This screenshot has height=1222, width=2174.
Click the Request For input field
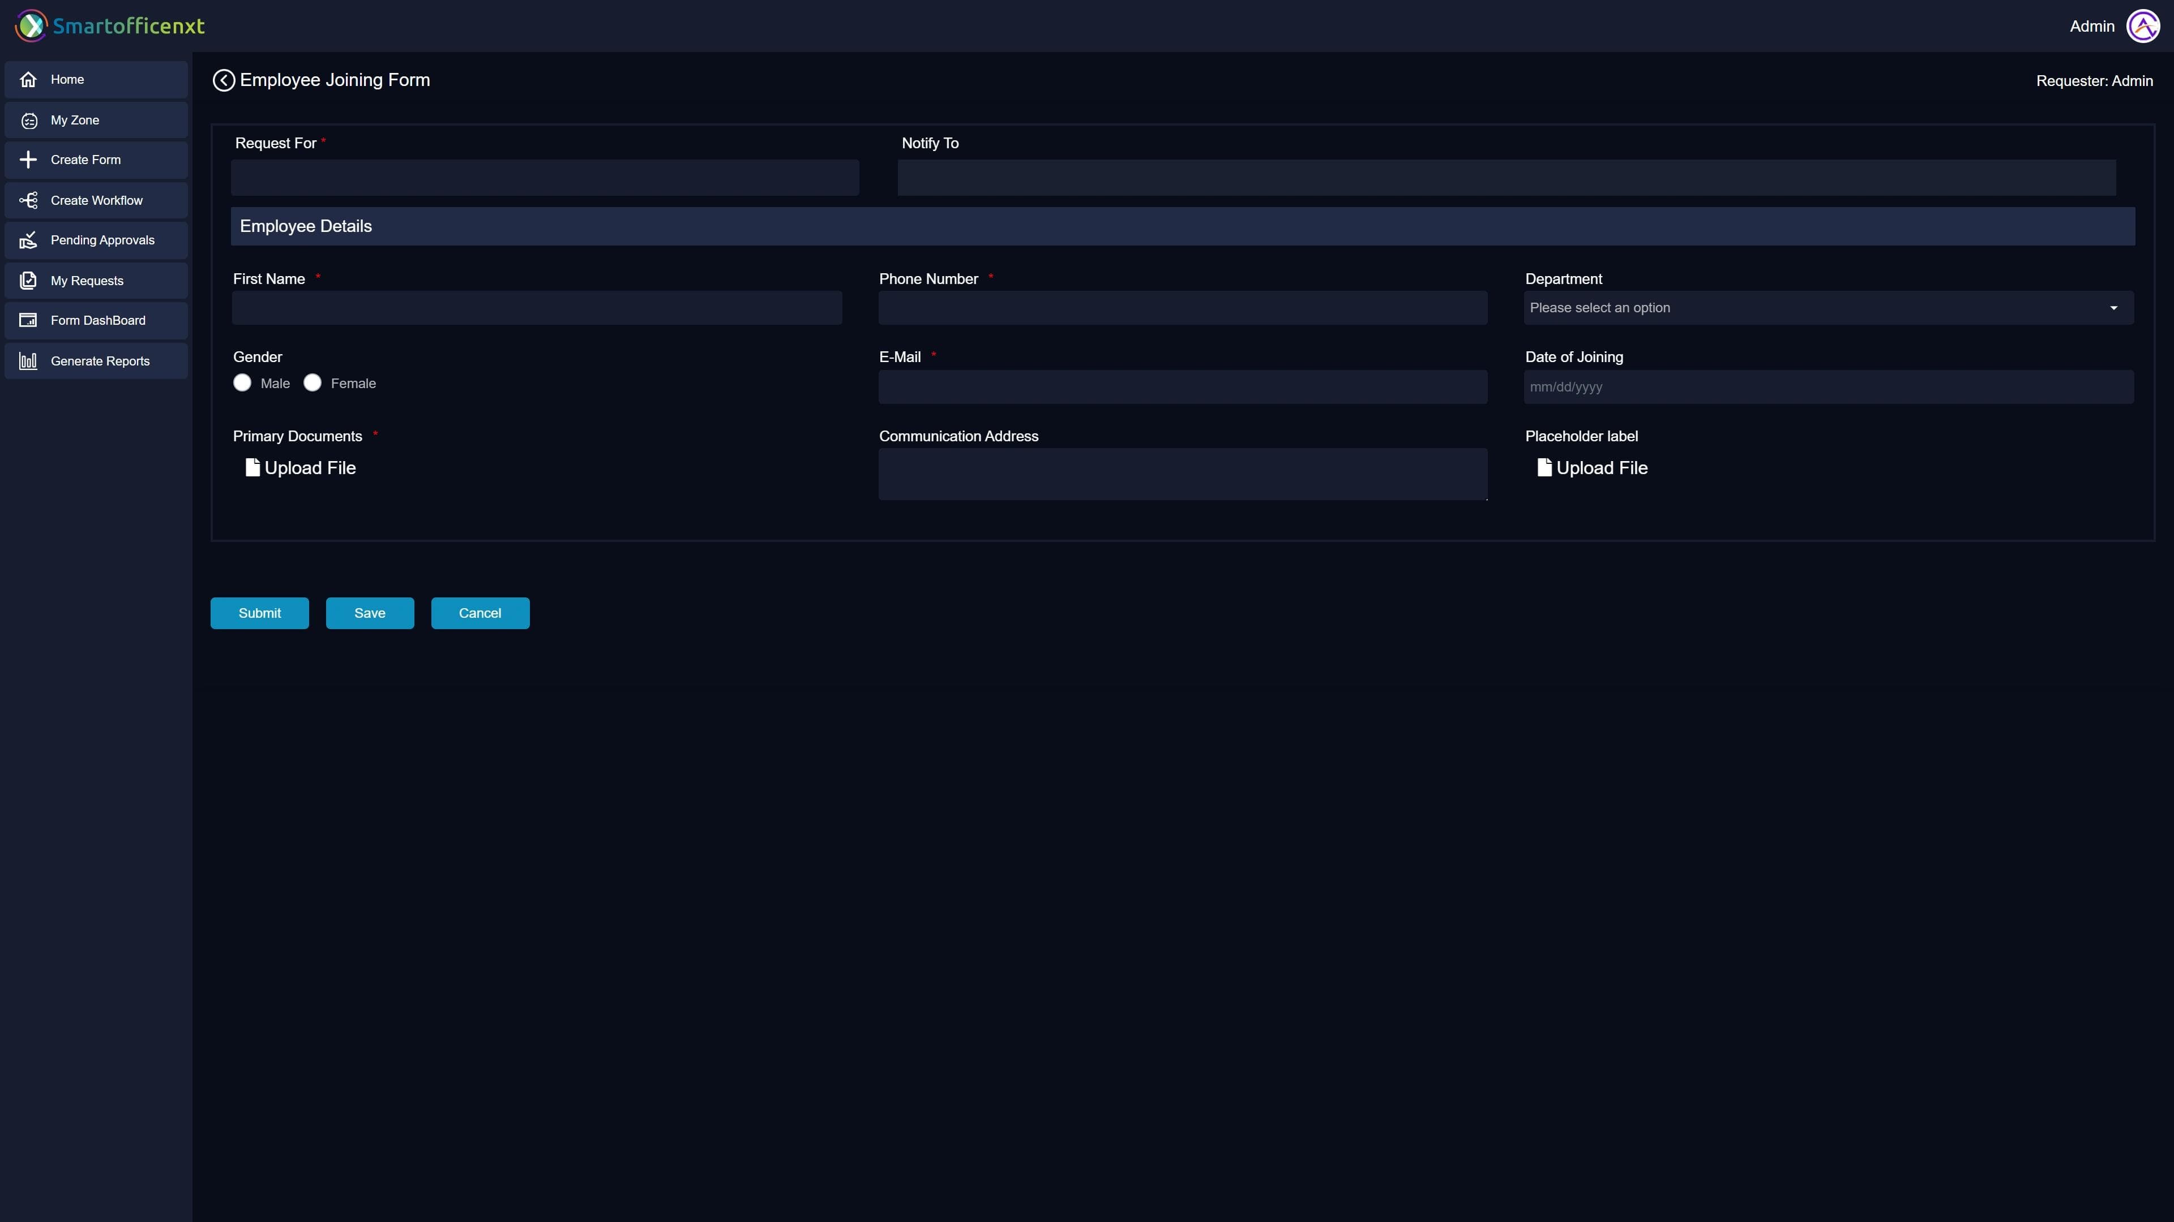coord(544,178)
